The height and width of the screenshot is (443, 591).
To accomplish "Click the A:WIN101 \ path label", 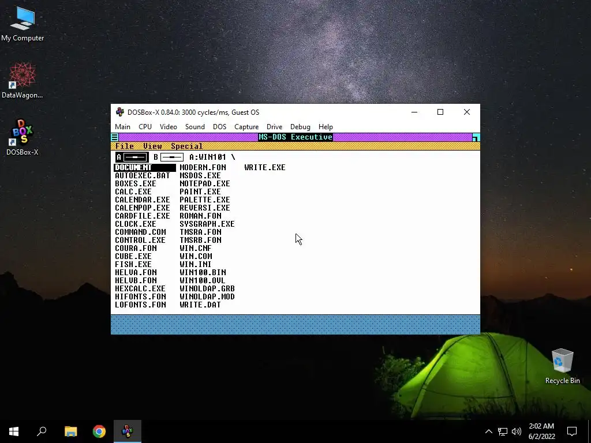I will pyautogui.click(x=212, y=157).
